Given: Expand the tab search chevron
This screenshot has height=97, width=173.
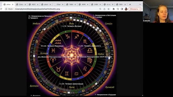Looking at the screenshot, I should pos(140,5).
